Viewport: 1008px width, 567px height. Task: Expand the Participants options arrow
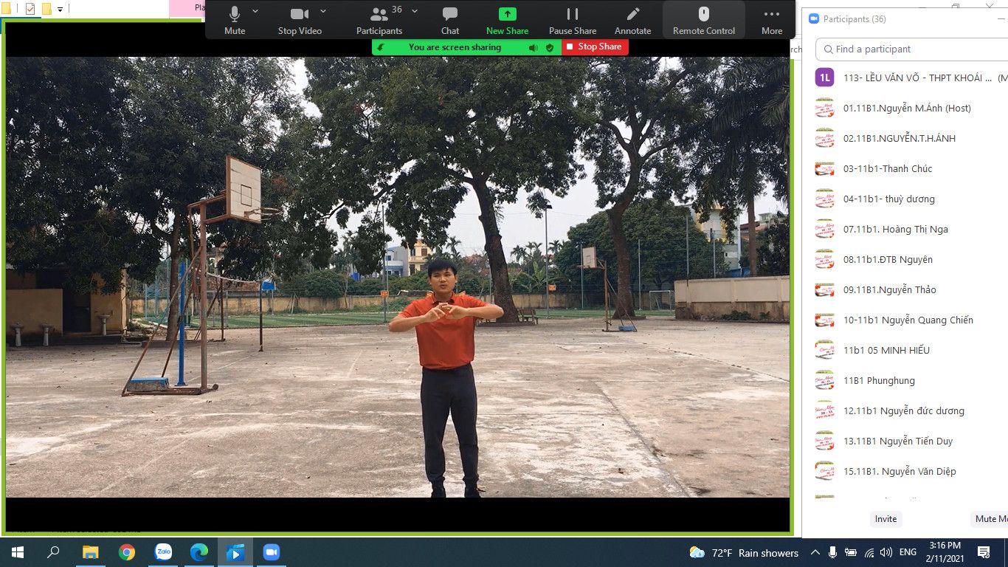pos(415,11)
